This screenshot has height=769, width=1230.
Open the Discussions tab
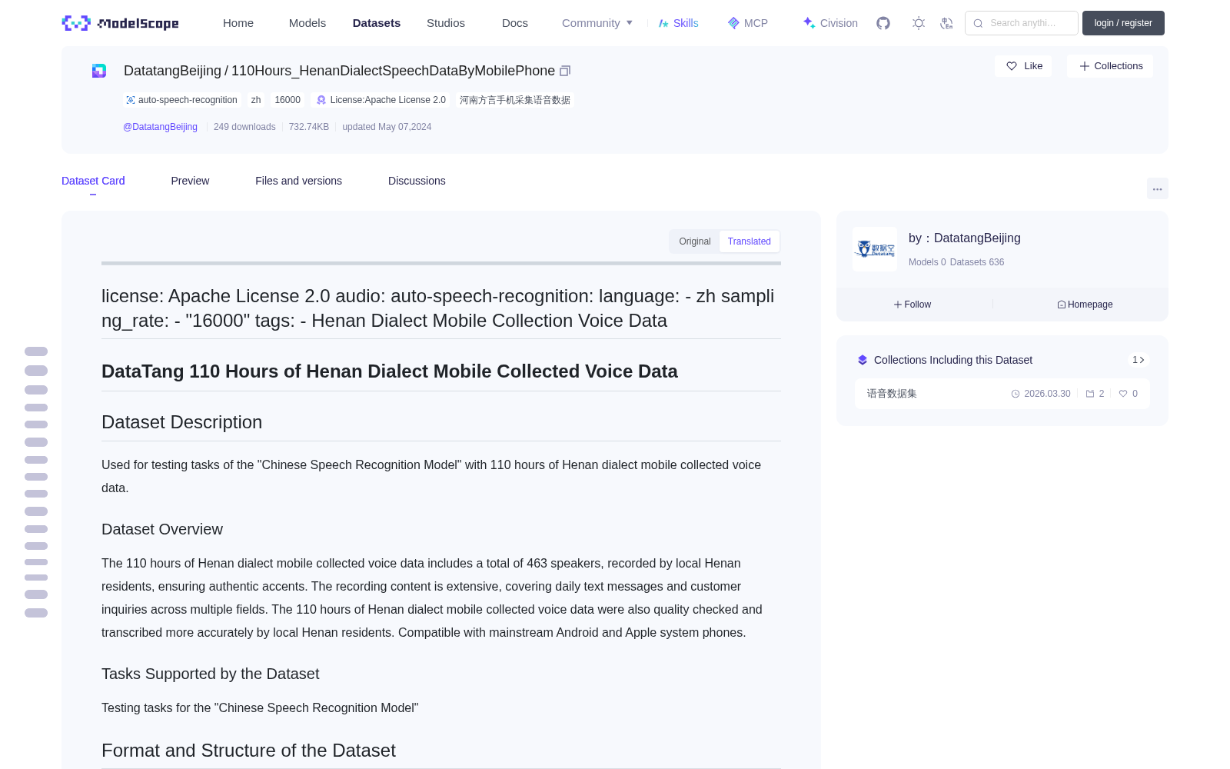417,181
